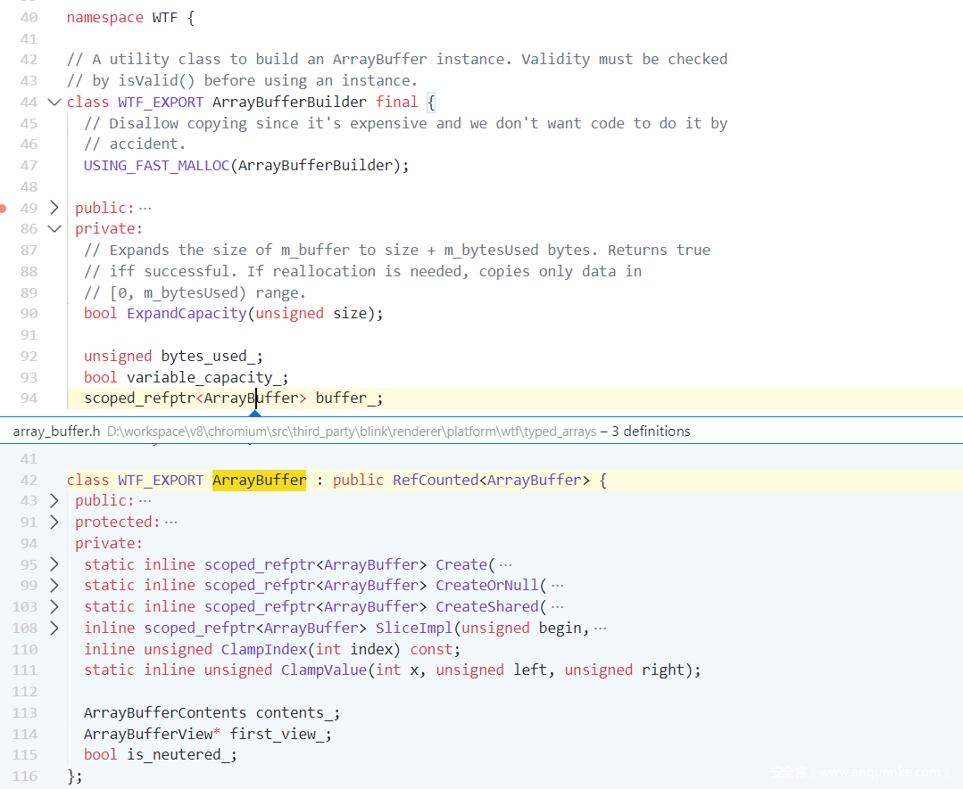Select line number 90 in the gutter
The image size is (963, 789).
pyautogui.click(x=29, y=314)
